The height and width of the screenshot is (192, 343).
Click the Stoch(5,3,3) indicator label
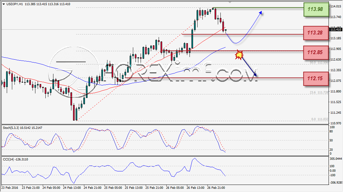tap(23, 128)
